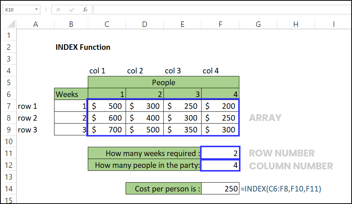Image resolution: width=352 pixels, height=204 pixels.
Task: Click the 'INDEX Function' title cell
Action: click(83, 47)
